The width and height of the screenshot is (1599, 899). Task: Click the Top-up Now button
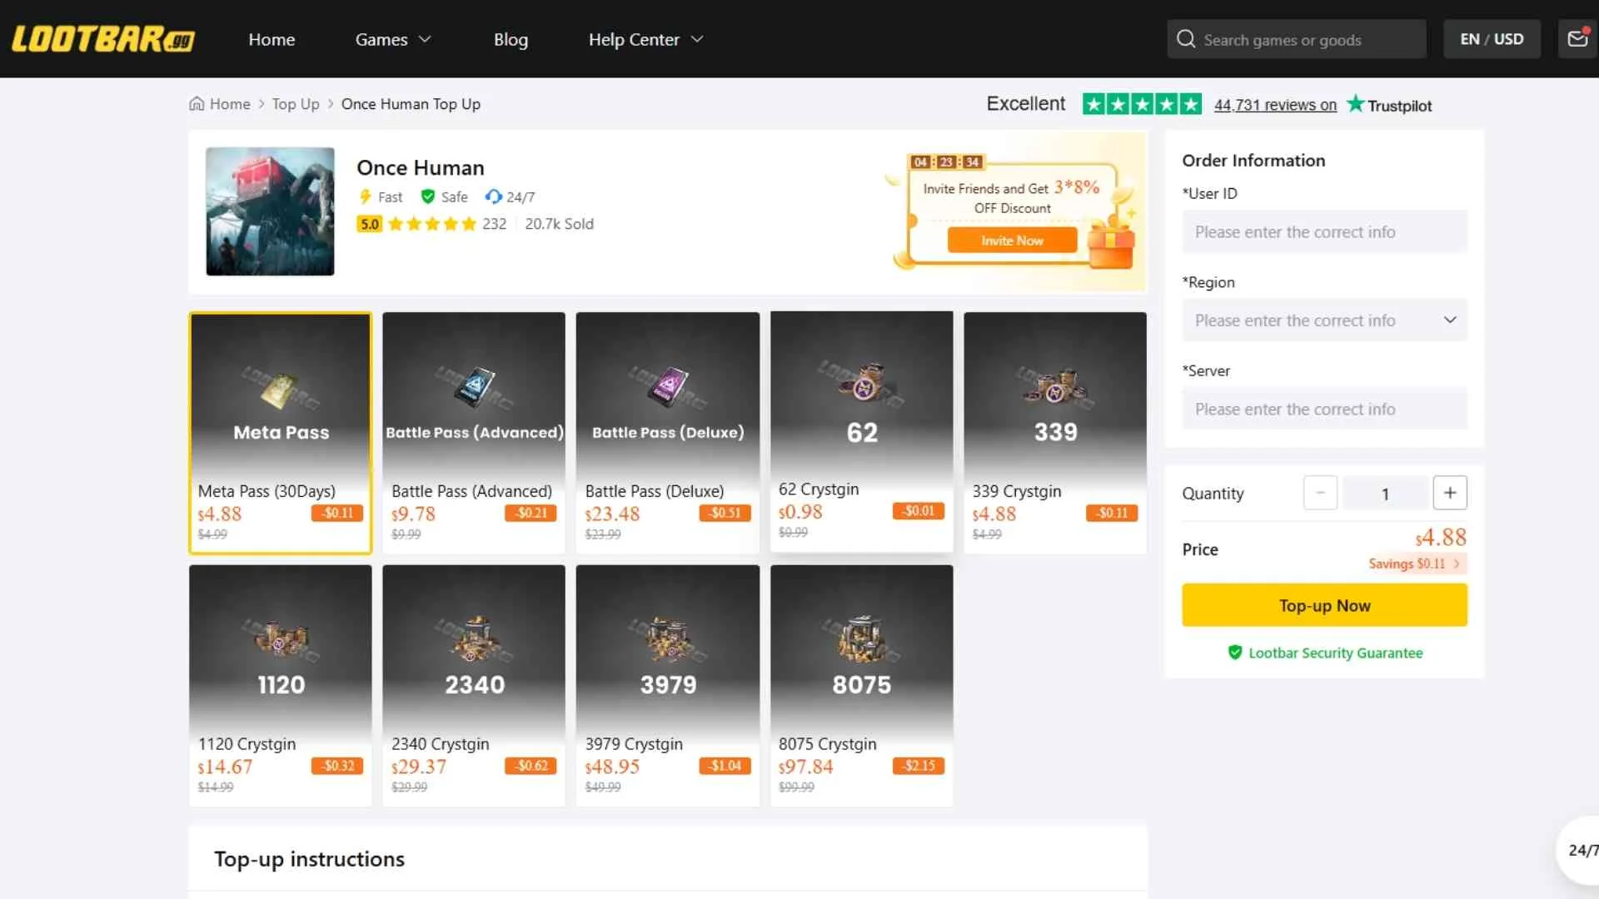pos(1324,605)
